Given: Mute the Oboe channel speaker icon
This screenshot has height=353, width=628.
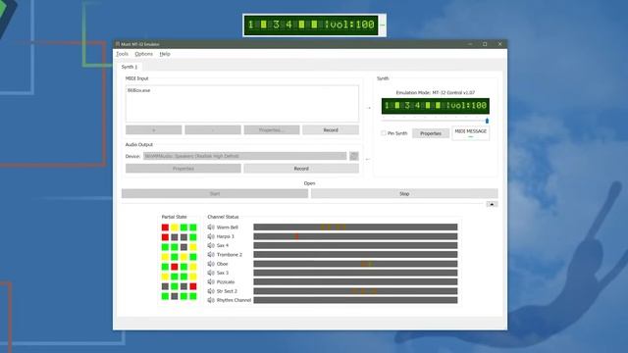Looking at the screenshot, I should [211, 264].
